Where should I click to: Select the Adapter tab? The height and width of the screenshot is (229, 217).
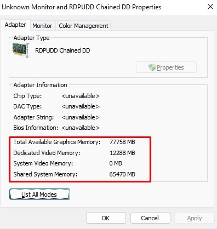click(x=15, y=25)
